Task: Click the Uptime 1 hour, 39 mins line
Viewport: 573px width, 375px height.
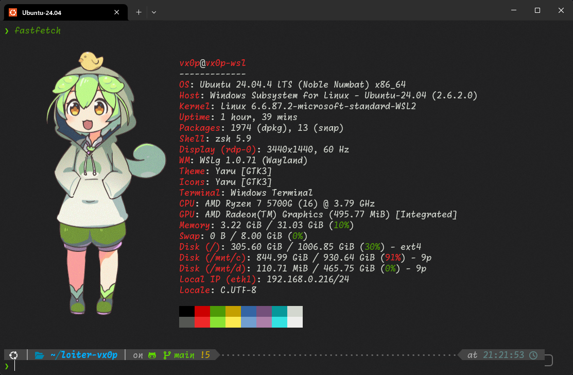Action: click(238, 117)
